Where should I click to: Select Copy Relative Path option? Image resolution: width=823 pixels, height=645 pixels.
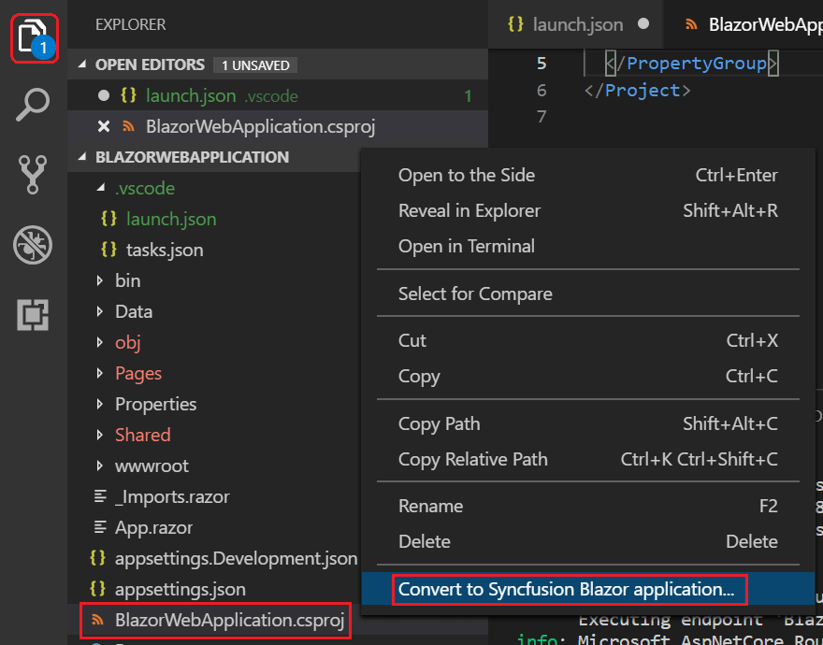pyautogui.click(x=472, y=459)
